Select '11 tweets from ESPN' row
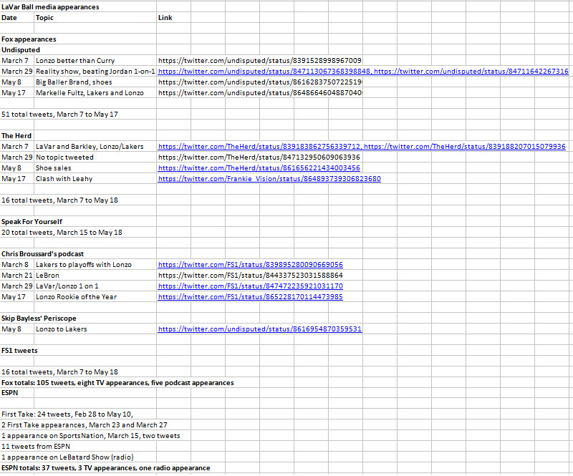573x476 pixels. [35, 447]
